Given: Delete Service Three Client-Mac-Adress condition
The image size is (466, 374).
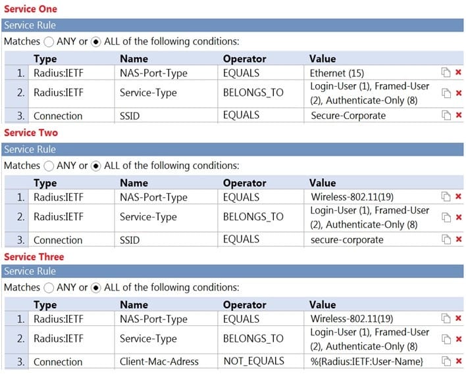Looking at the screenshot, I should (458, 361).
